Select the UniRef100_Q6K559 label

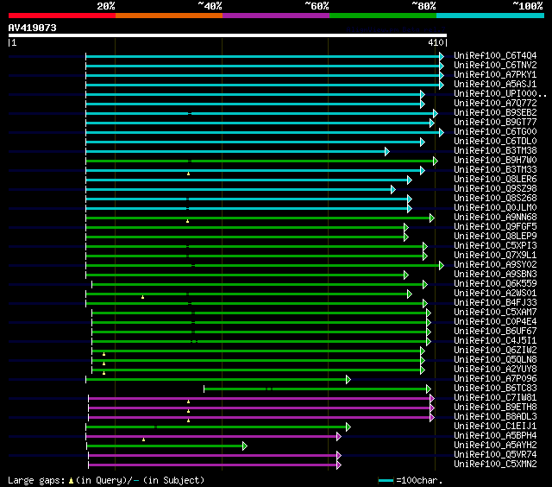coord(495,284)
